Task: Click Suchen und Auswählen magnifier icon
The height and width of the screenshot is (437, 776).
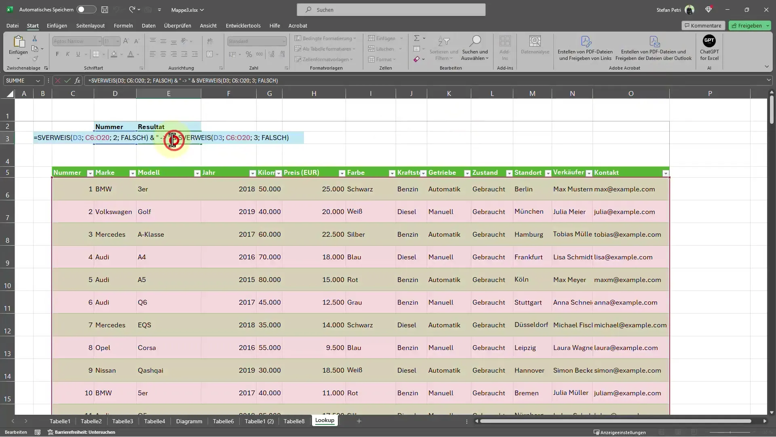Action: [x=475, y=41]
